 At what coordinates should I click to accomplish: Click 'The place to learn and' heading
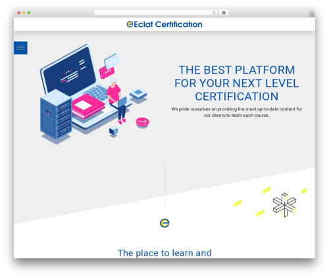[164, 253]
